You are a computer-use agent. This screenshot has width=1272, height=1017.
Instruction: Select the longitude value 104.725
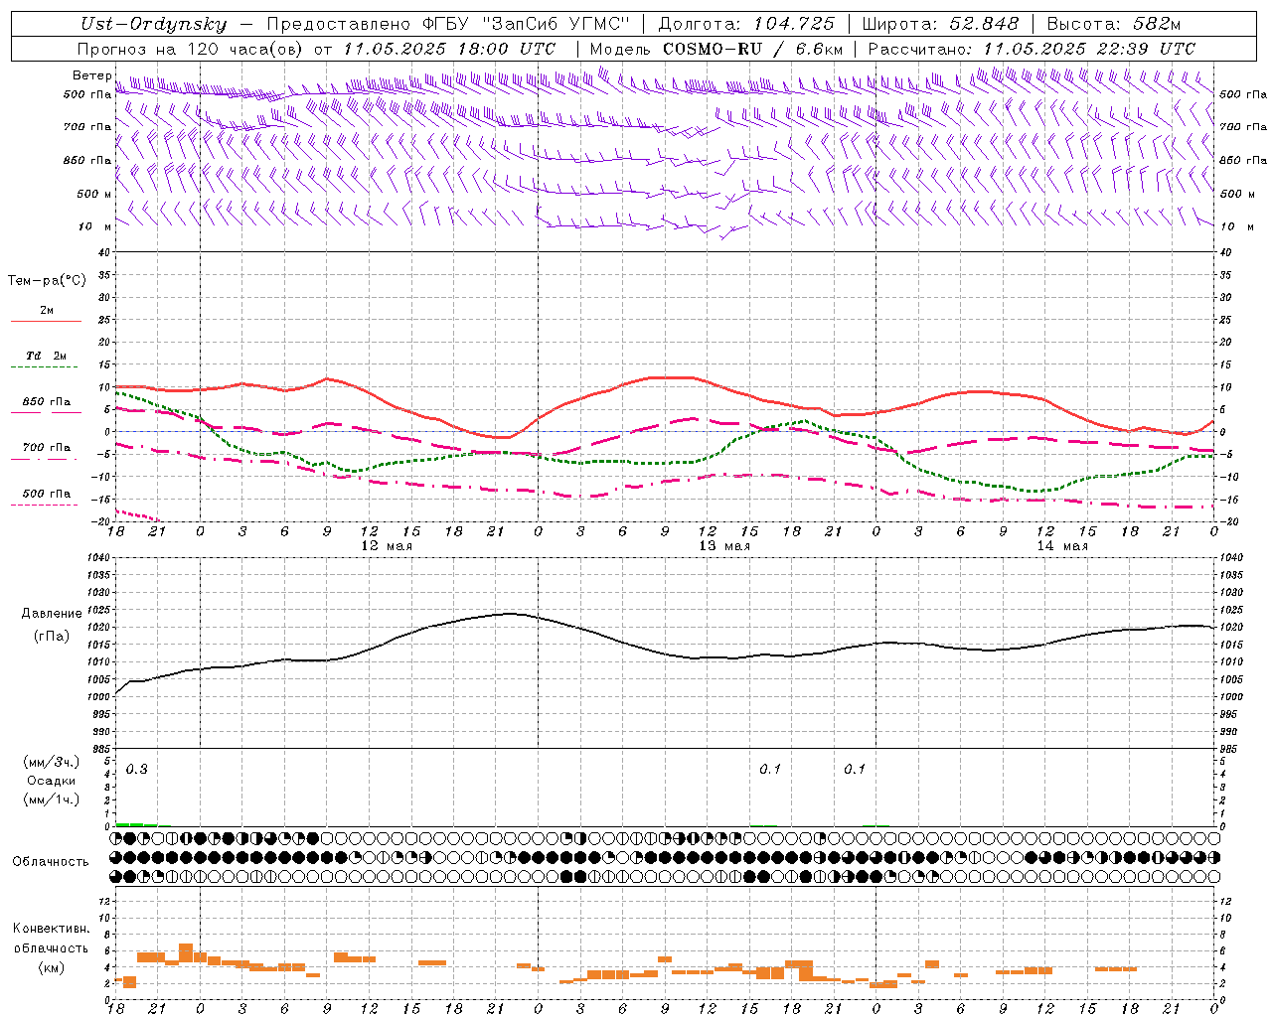point(793,24)
